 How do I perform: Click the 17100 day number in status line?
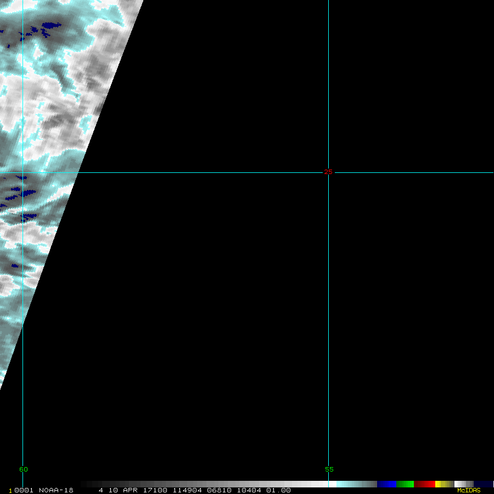[154, 490]
